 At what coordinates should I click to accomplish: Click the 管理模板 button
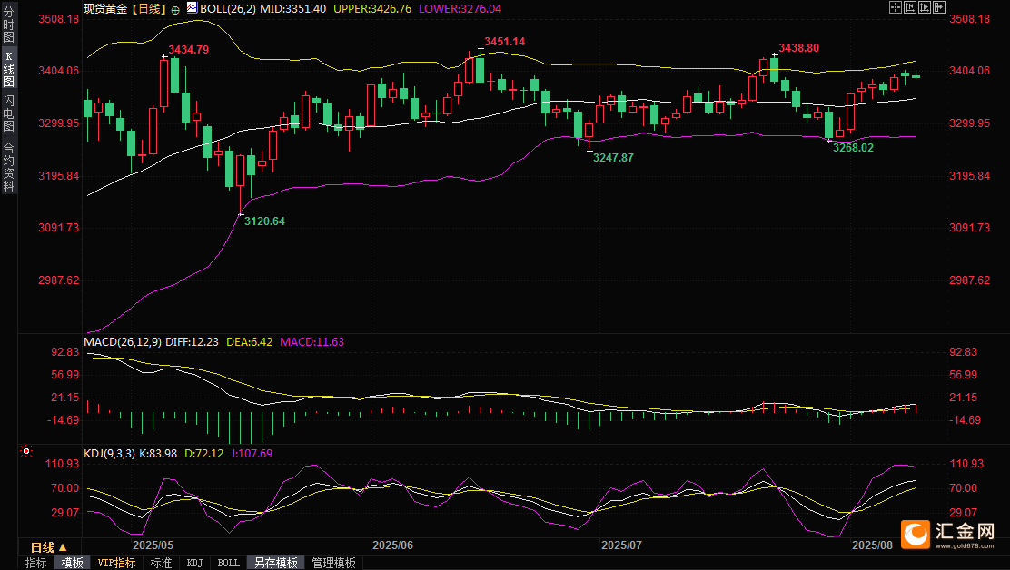[333, 563]
